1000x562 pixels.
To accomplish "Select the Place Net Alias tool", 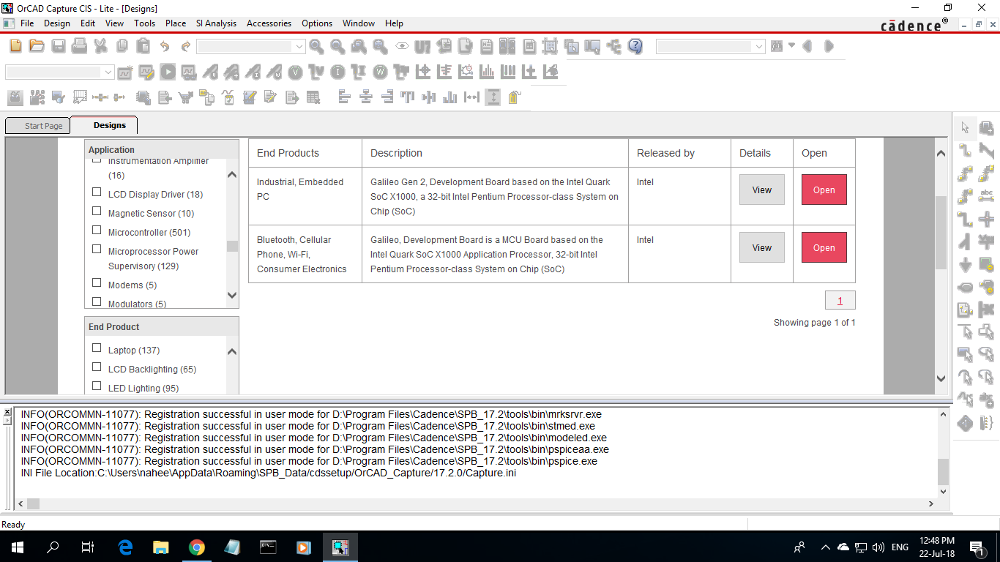I will click(986, 195).
